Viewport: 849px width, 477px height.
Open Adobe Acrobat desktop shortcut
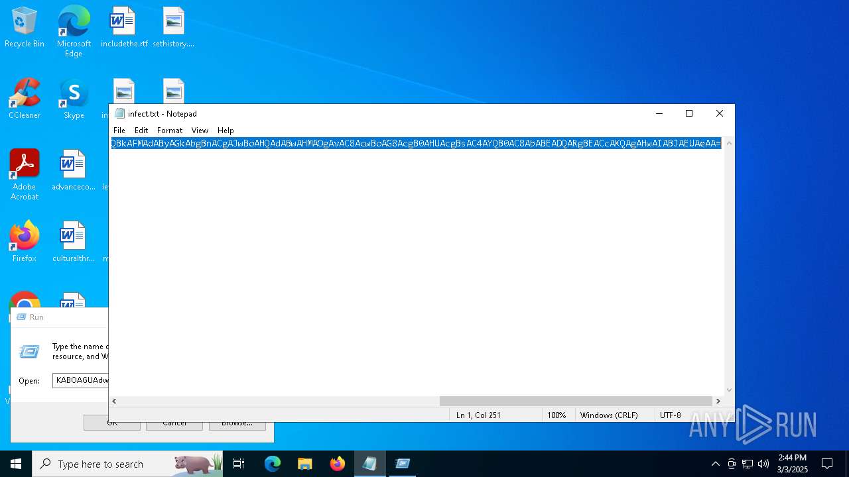click(x=25, y=175)
